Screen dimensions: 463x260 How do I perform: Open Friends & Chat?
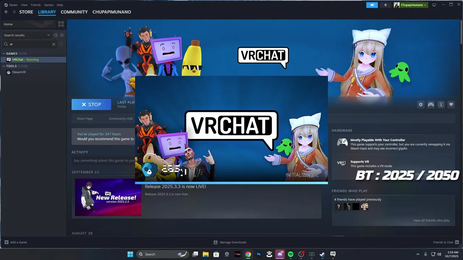point(446,242)
